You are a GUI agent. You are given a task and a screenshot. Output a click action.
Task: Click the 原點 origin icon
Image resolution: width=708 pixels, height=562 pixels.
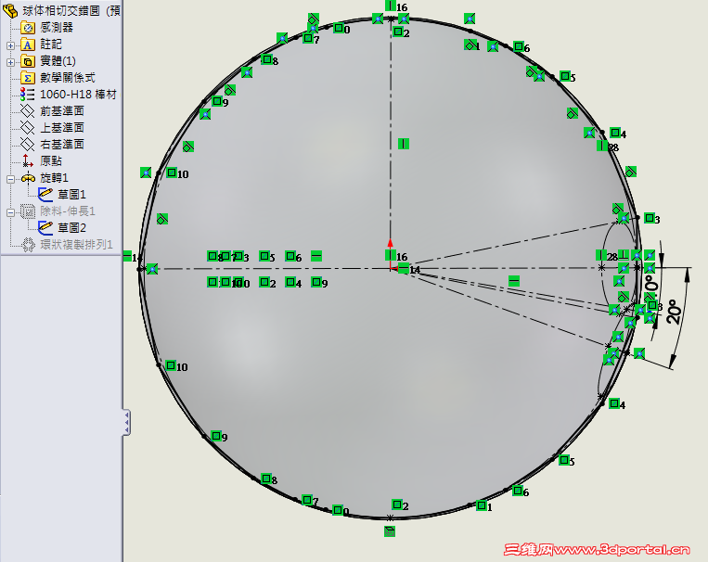pos(28,161)
